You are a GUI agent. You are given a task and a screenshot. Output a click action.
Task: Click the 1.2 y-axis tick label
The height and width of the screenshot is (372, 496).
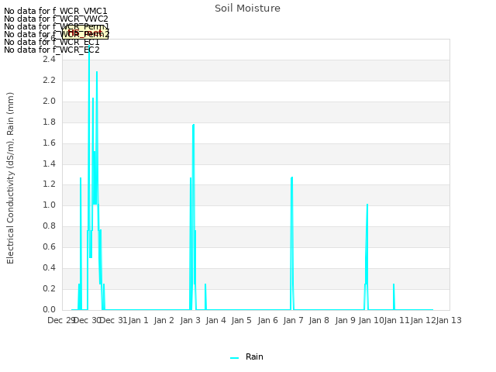pos(49,184)
